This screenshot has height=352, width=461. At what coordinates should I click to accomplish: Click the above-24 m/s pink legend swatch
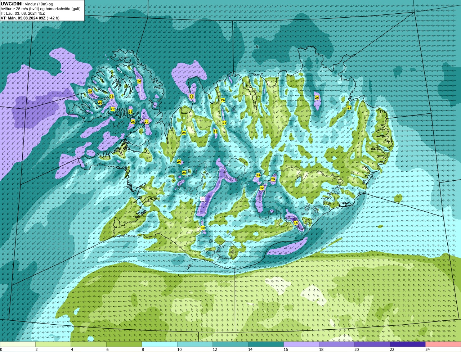(x=444, y=344)
